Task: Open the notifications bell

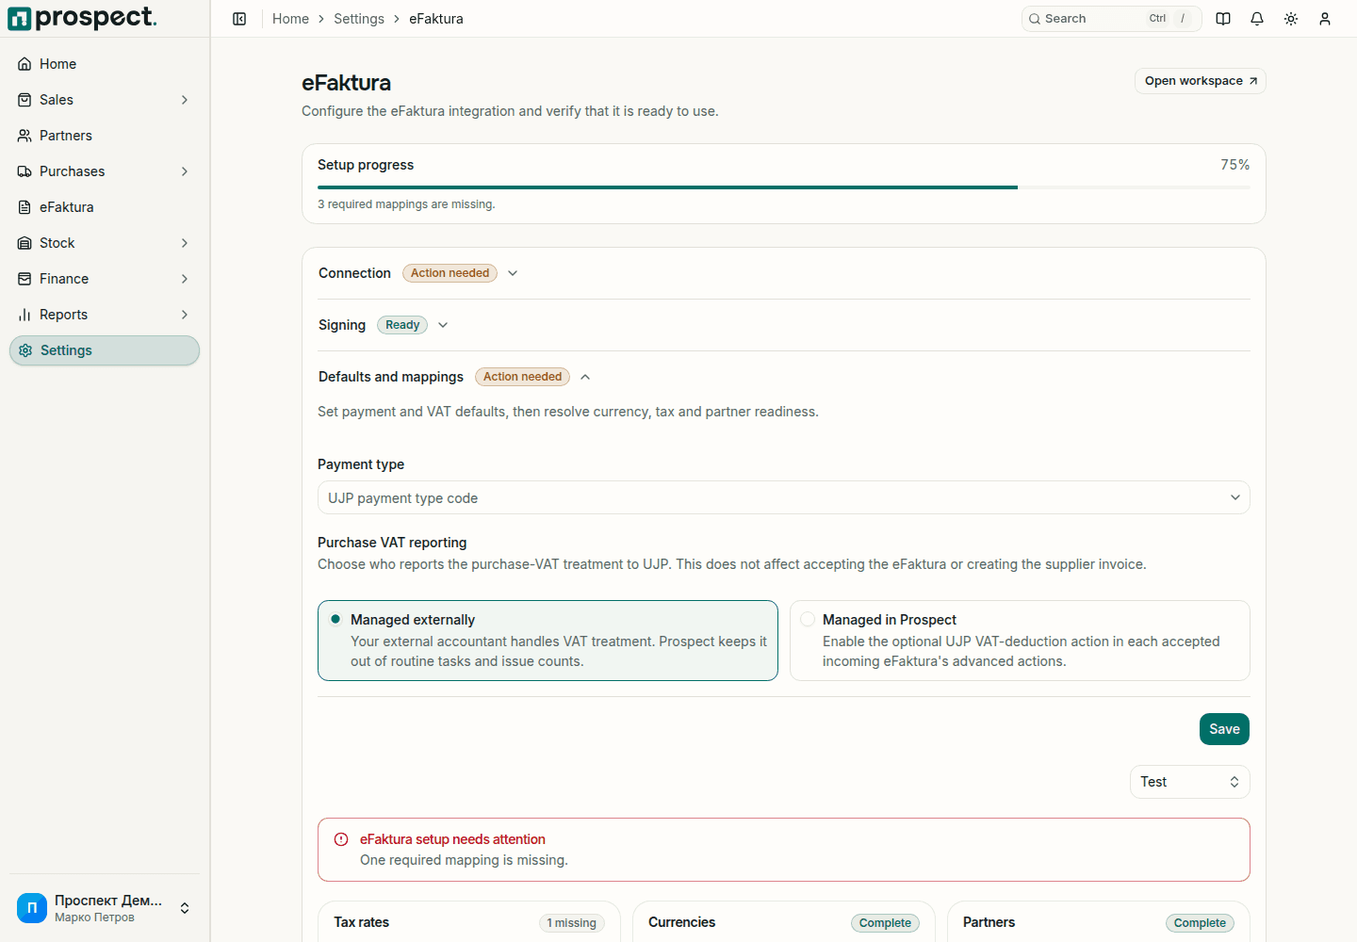Action: click(x=1257, y=19)
